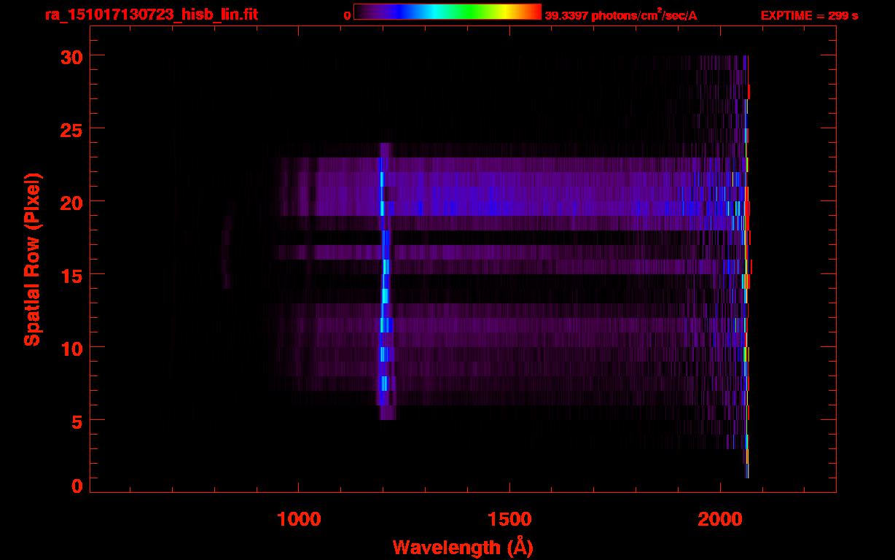Click the y-axis tick label 0

click(77, 485)
